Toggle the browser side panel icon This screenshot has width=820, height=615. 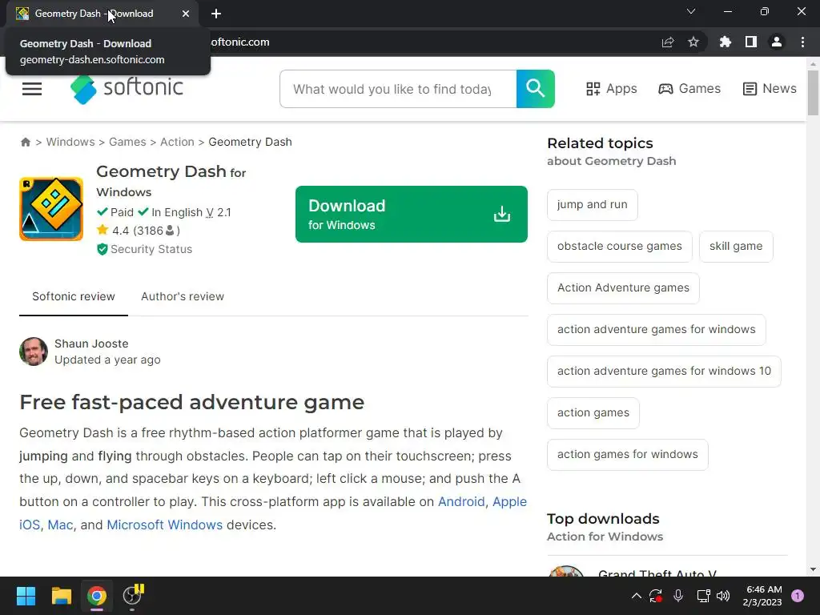(751, 42)
